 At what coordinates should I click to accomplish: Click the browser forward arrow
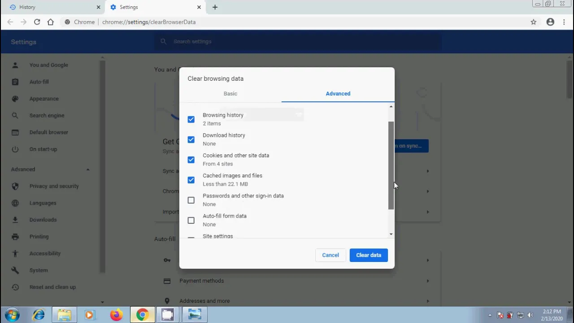23,22
